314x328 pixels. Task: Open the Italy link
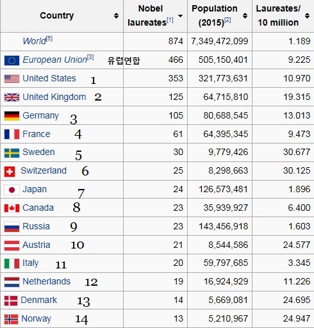coord(31,263)
